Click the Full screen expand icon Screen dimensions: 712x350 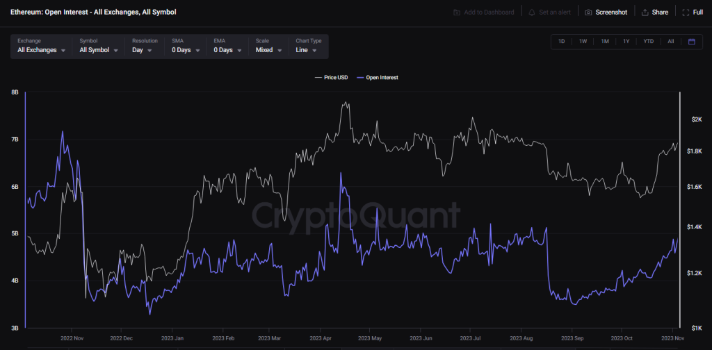(686, 12)
